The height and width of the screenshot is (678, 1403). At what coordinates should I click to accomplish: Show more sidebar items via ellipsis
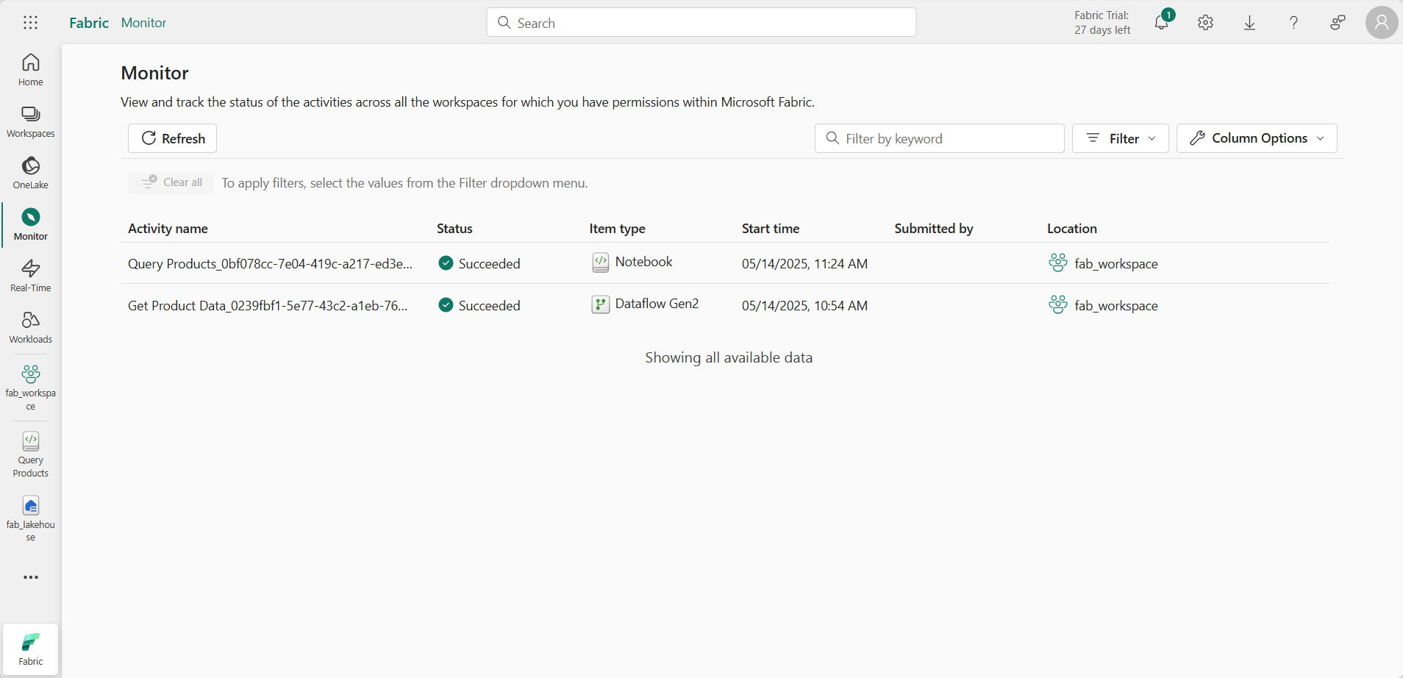point(31,577)
